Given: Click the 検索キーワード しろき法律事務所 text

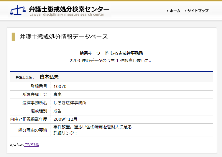Looking at the screenshot, I should coord(111,53).
